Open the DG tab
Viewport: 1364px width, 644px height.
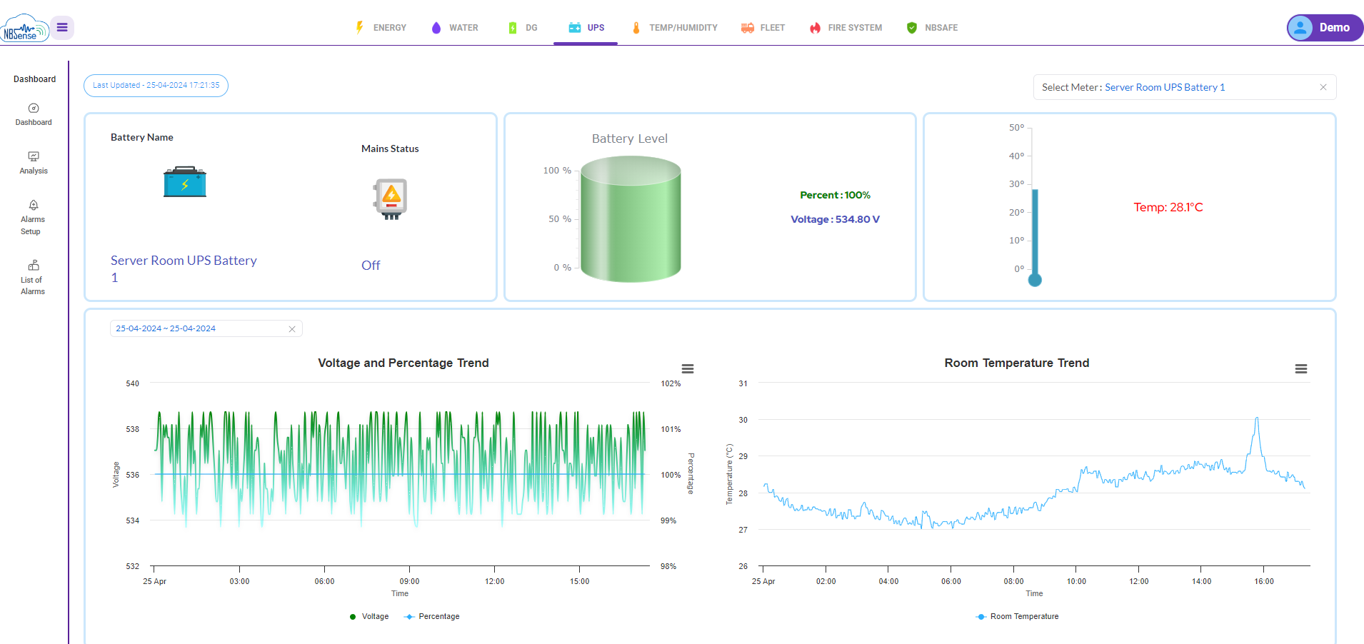pyautogui.click(x=522, y=28)
